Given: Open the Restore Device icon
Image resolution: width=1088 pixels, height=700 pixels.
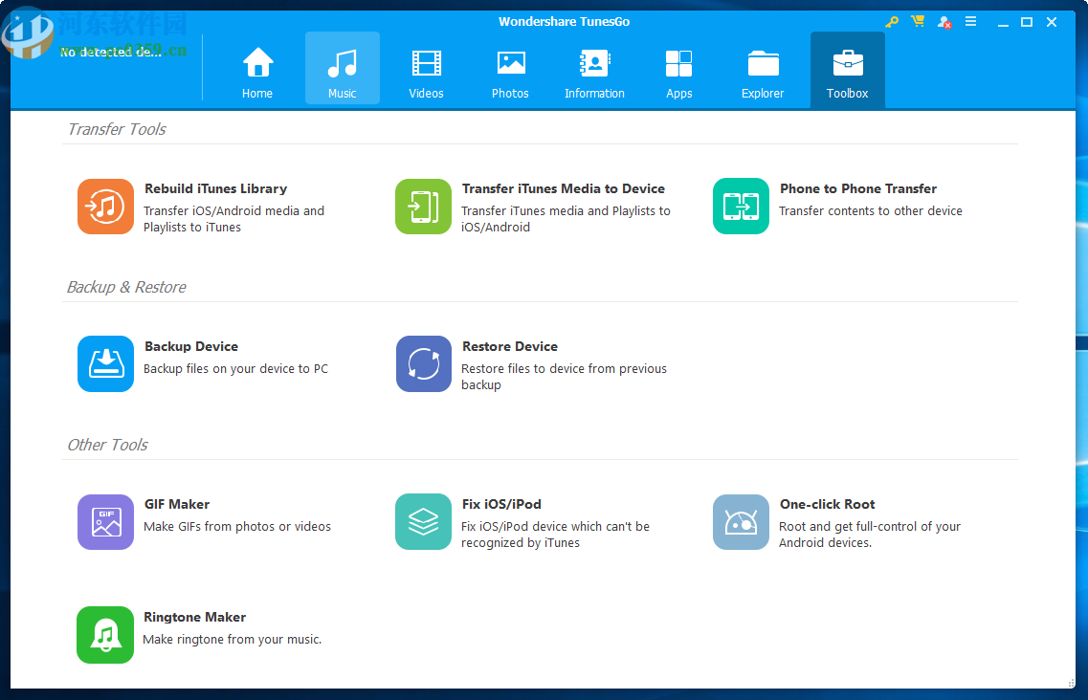Looking at the screenshot, I should coord(423,364).
